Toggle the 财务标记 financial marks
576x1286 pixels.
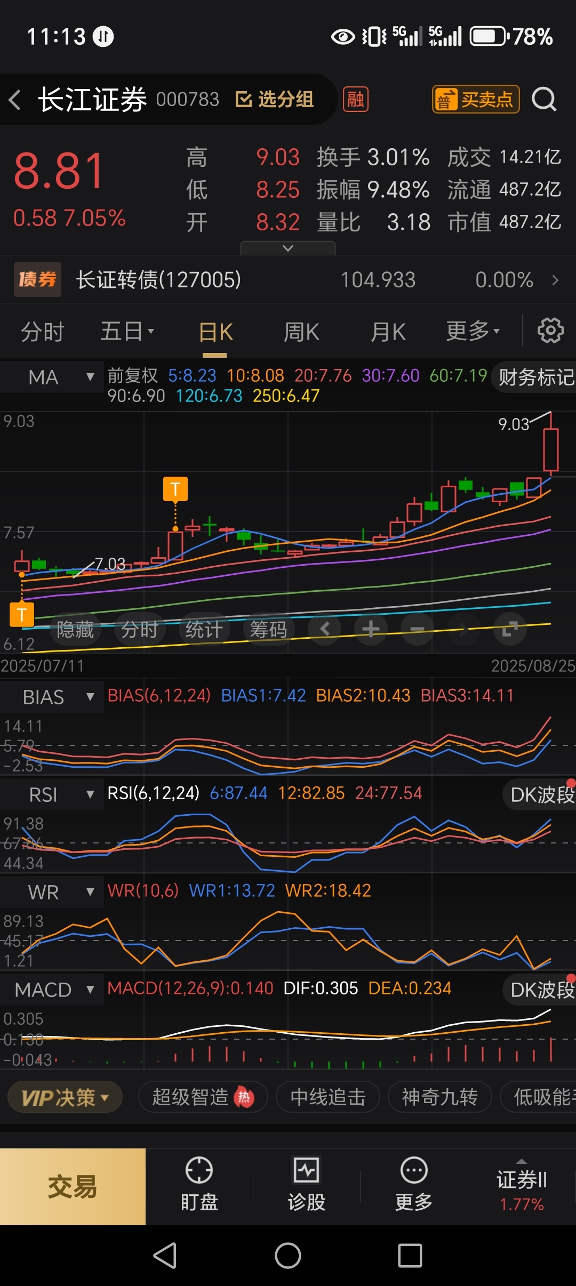[x=534, y=377]
